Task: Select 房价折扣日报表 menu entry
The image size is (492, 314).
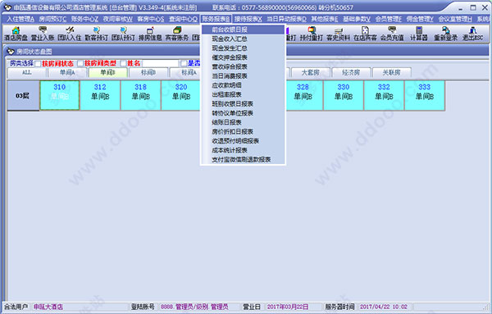Action: [243, 132]
